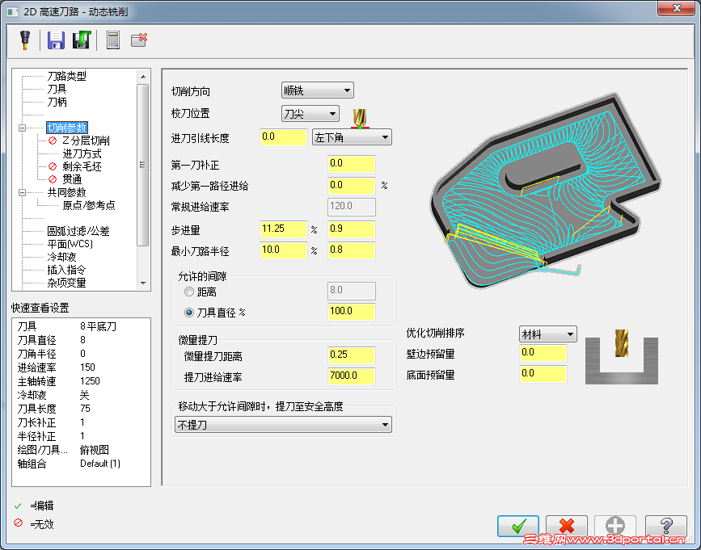
Task: Select 刀路类型 in the tree
Action: click(66, 77)
